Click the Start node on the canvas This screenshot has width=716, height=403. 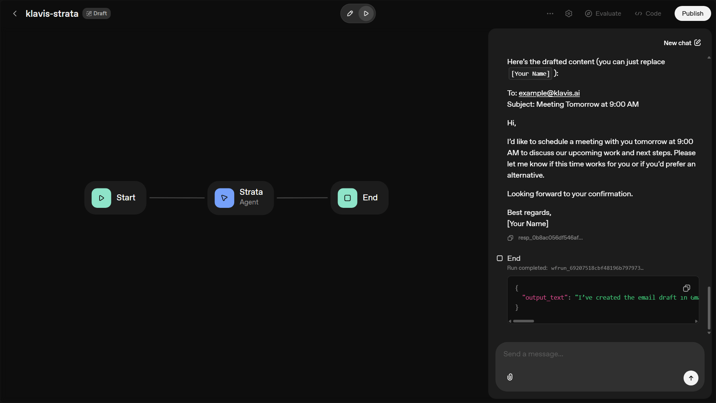point(115,197)
